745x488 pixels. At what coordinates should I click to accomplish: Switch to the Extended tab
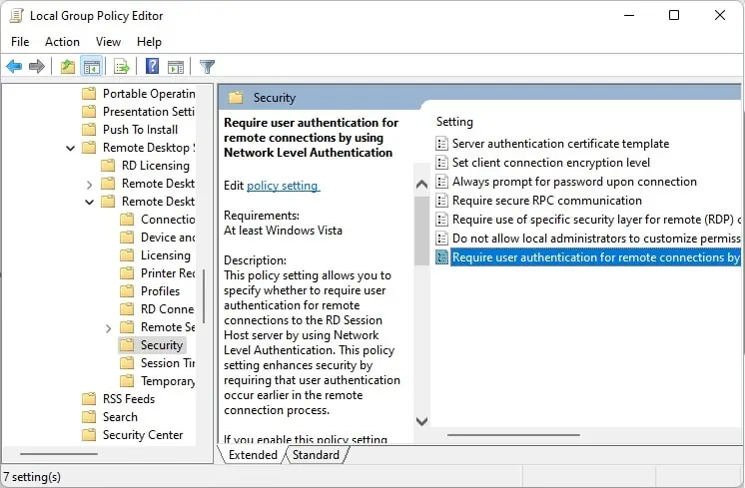[253, 455]
